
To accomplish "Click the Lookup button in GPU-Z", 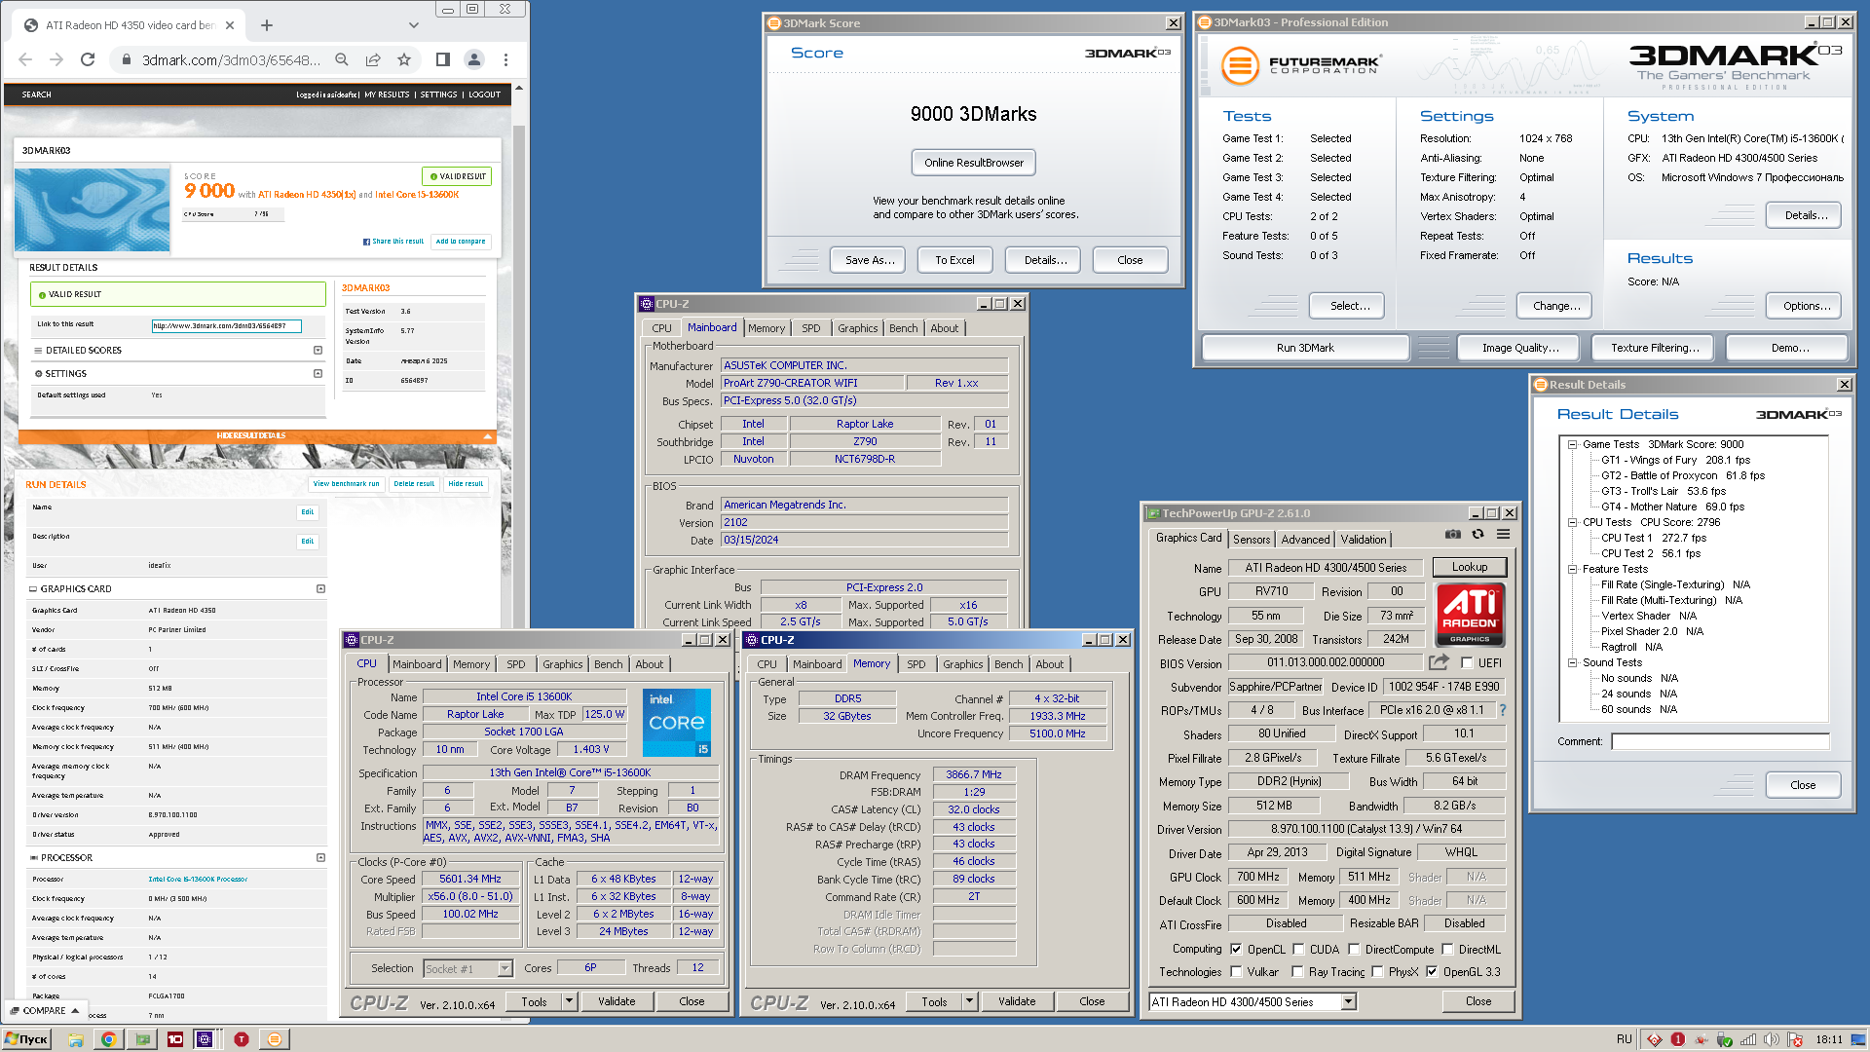I will click(x=1470, y=567).
